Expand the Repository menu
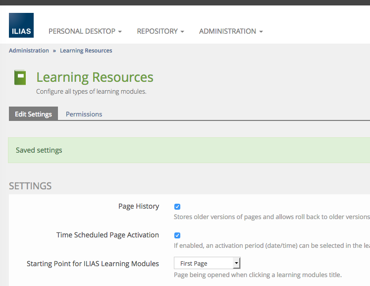Screen dimensions: 370x286 pos(160,31)
